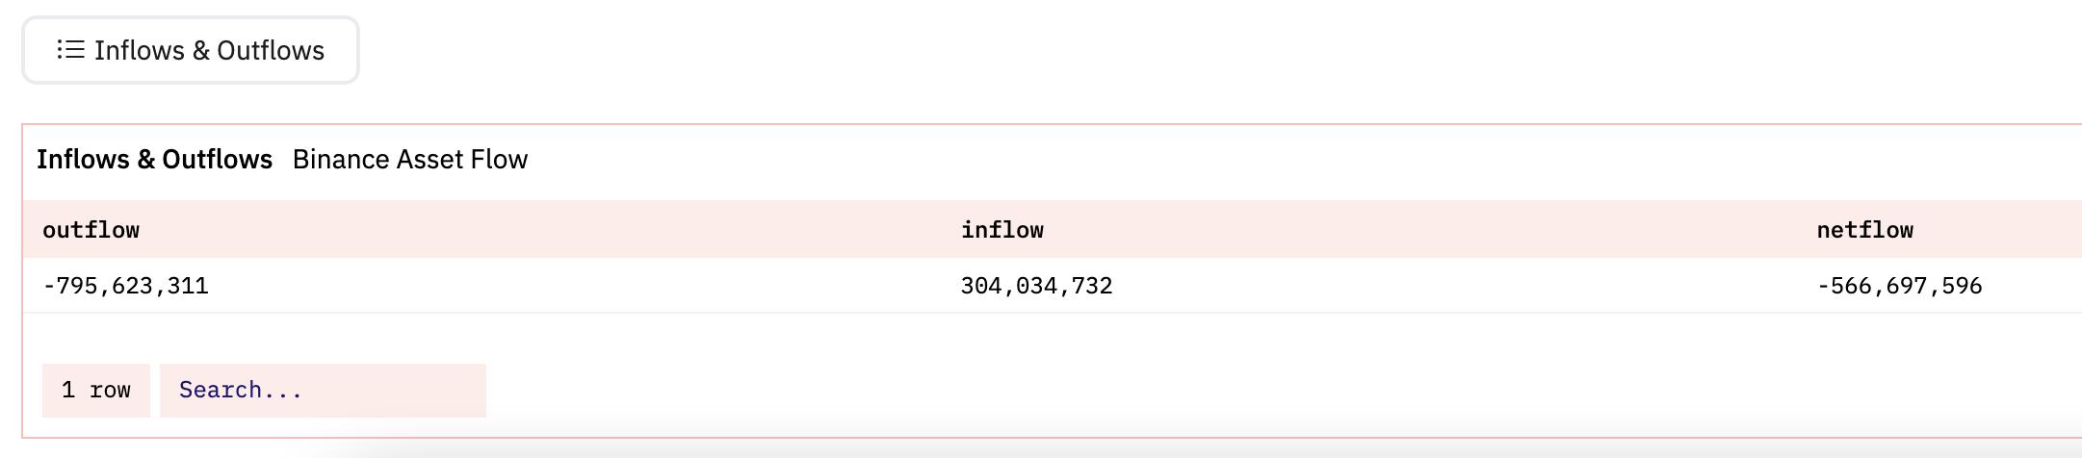Click the Binance Asset Flow subtitle

[410, 159]
